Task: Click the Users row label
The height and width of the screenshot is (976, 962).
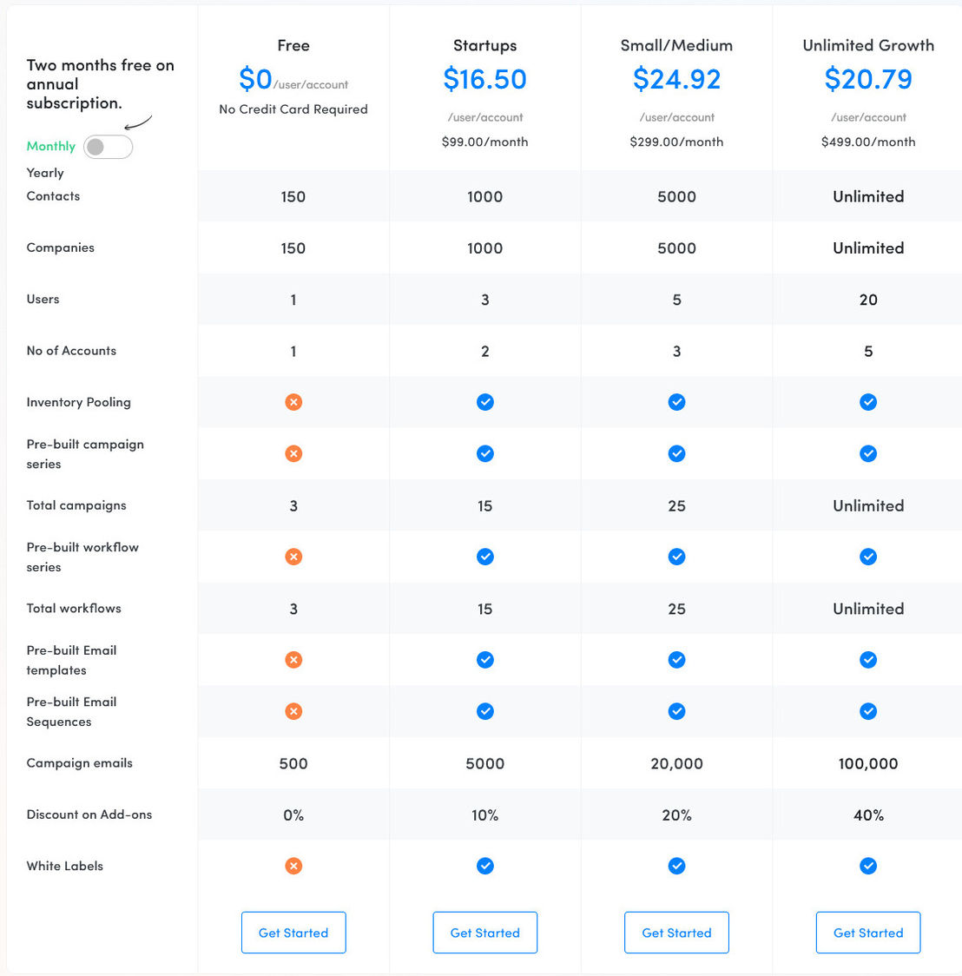Action: coord(43,300)
